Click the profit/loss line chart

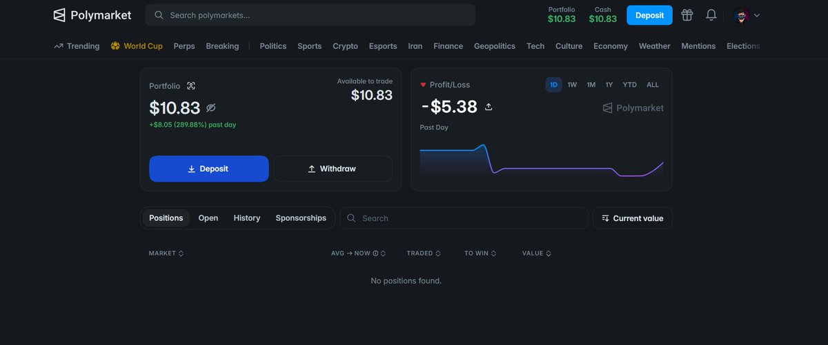(542, 161)
